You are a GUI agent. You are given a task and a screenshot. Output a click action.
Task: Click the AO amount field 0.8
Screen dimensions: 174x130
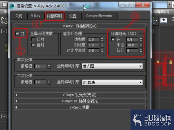(132, 39)
